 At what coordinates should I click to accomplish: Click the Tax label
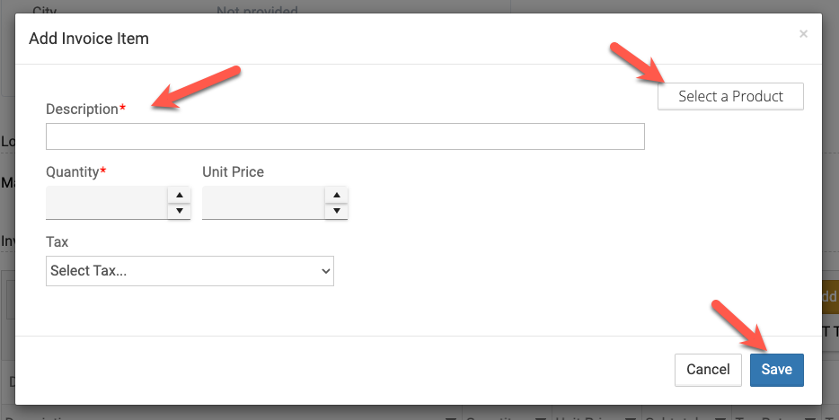(x=57, y=241)
